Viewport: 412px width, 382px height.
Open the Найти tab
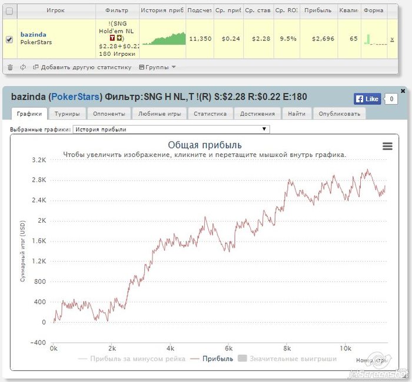pos(297,113)
